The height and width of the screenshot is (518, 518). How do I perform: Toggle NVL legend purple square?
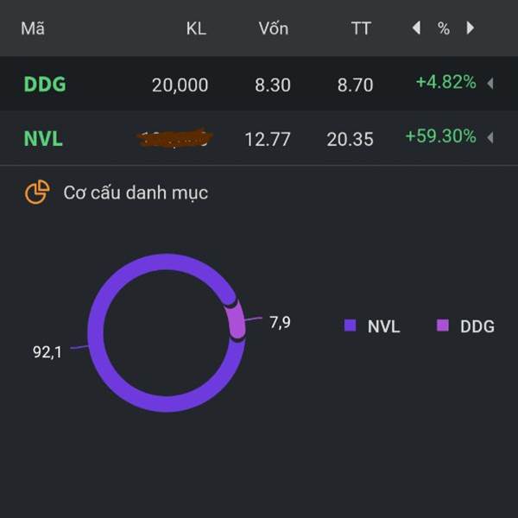click(x=351, y=325)
